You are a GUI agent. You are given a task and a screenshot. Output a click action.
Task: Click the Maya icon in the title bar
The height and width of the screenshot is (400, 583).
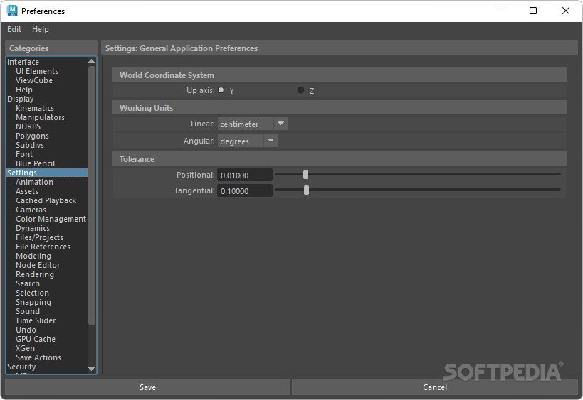click(12, 11)
